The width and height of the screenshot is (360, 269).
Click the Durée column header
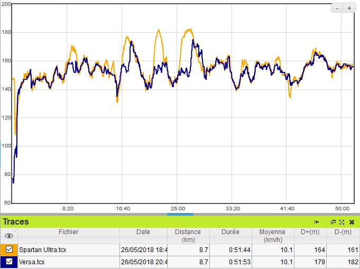point(230,232)
